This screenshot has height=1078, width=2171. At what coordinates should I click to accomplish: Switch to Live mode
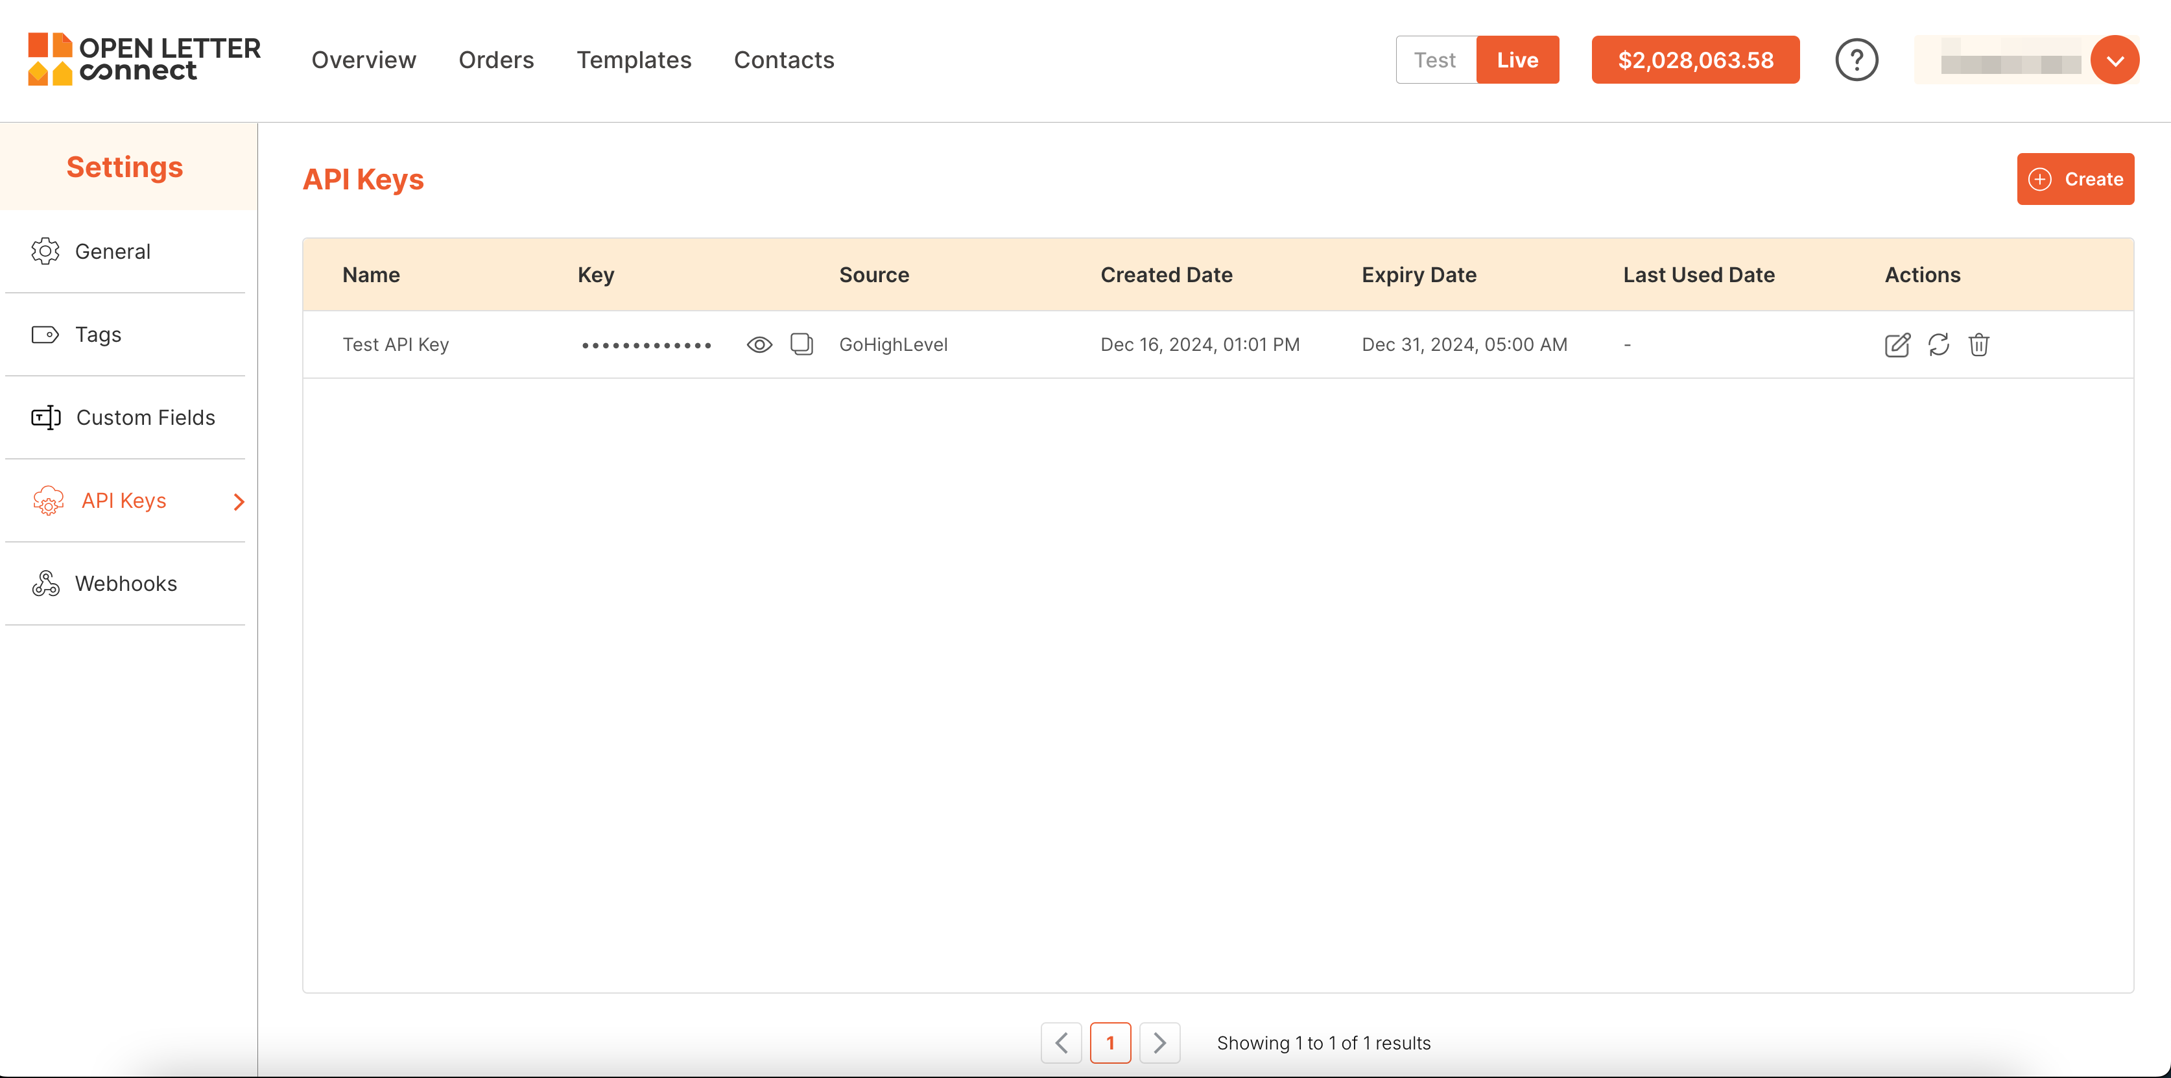[x=1517, y=60]
